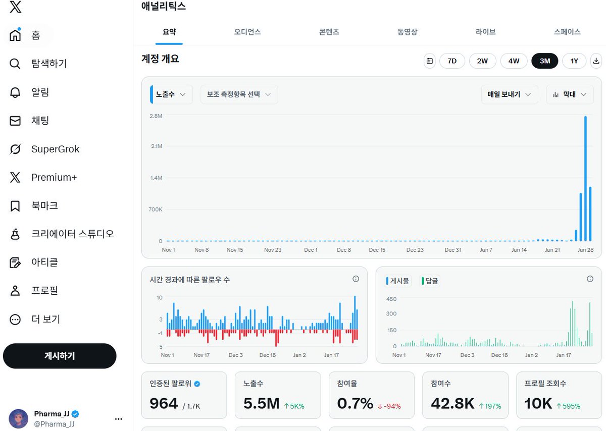Viewport: 606px width, 431px height.
Task: Open the 매일 보내기 interval dropdown
Action: point(510,94)
